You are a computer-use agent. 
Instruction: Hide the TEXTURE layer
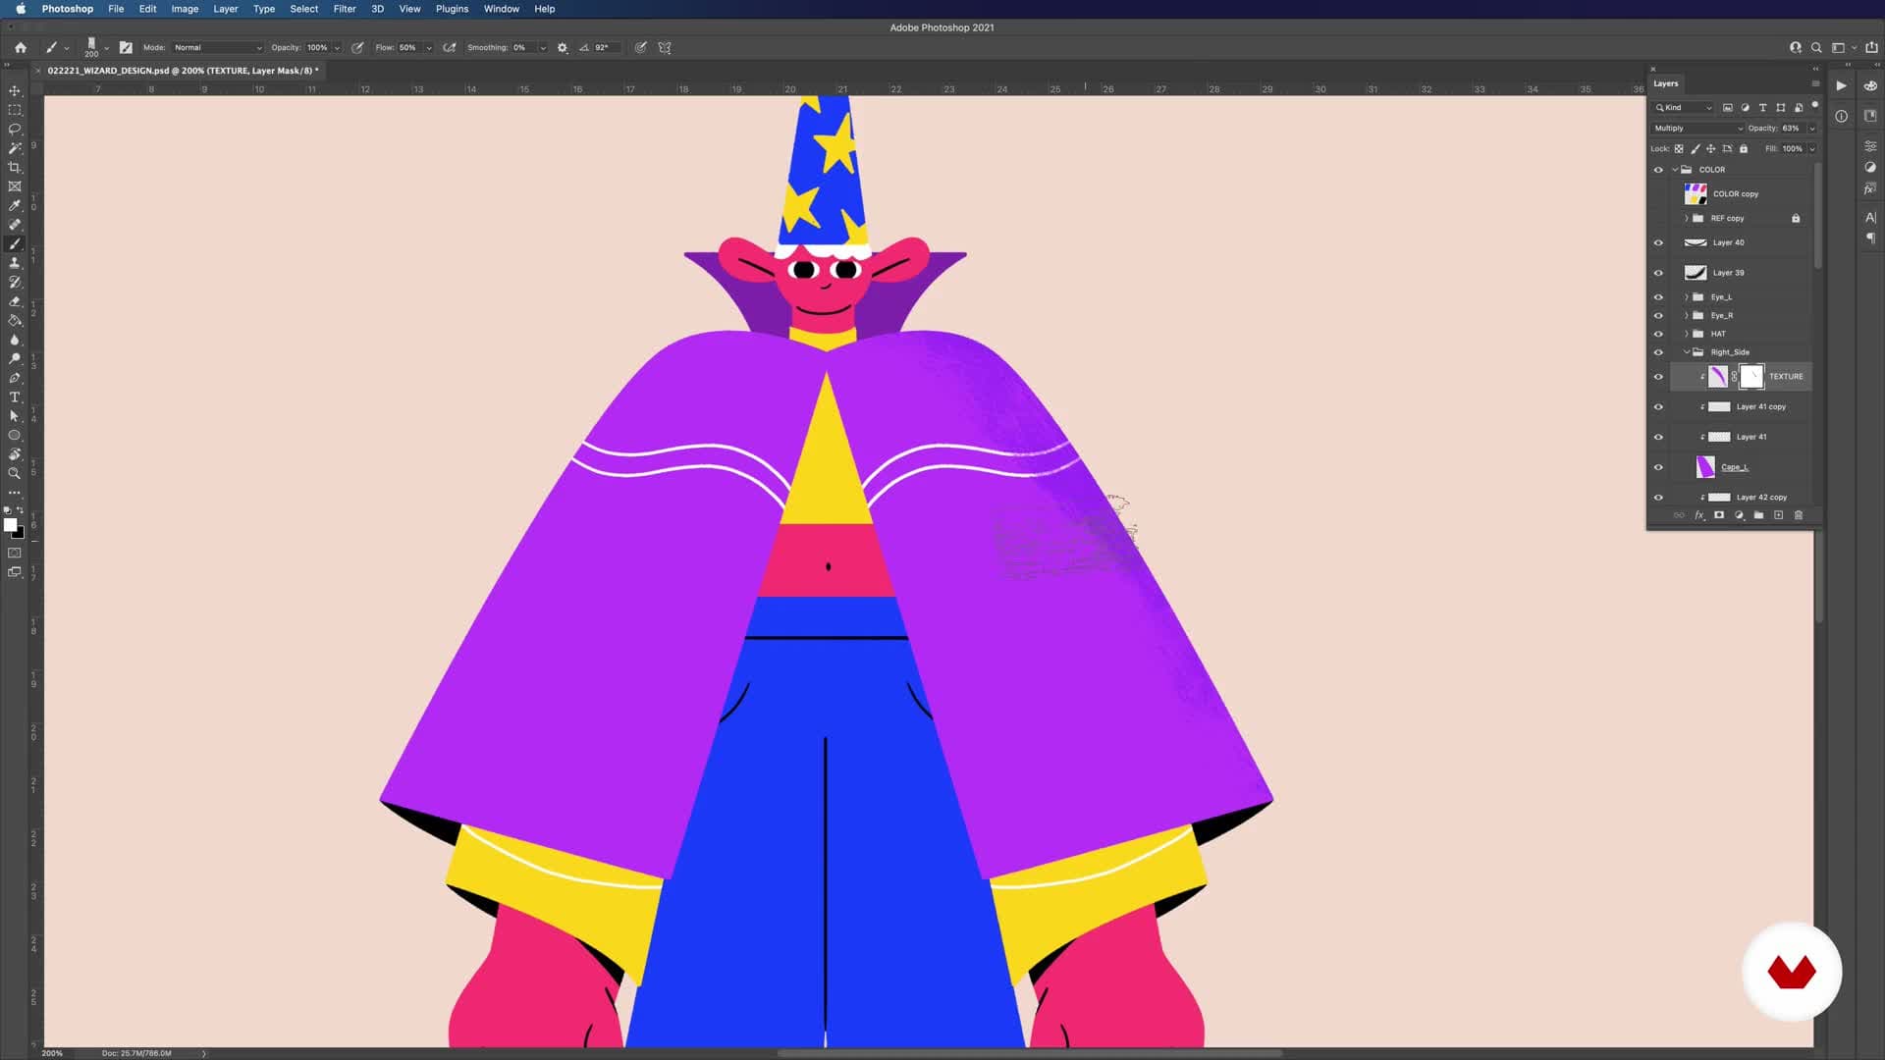[x=1658, y=377]
